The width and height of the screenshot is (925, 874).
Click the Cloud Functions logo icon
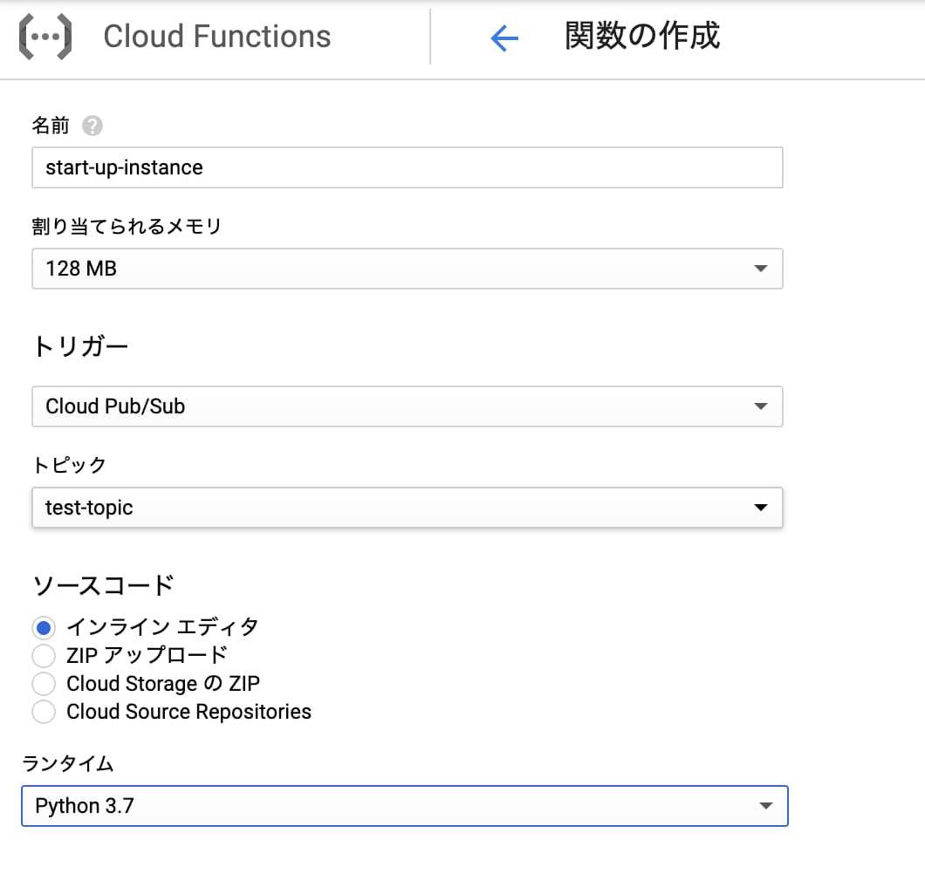tap(45, 38)
